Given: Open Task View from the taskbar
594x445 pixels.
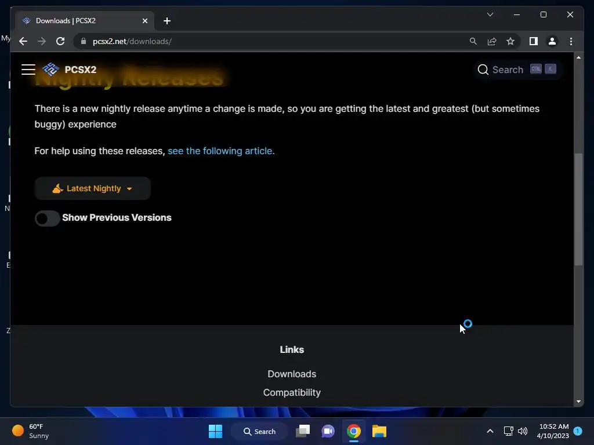Looking at the screenshot, I should pos(303,431).
